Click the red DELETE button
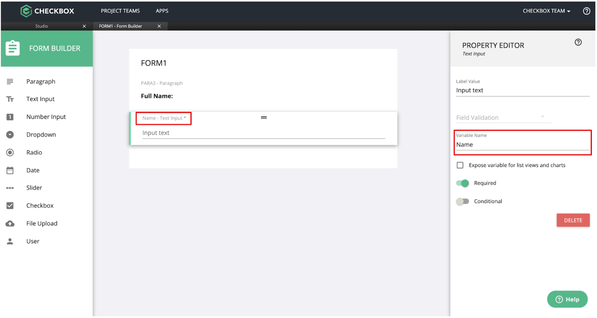The image size is (597, 318). coord(573,220)
